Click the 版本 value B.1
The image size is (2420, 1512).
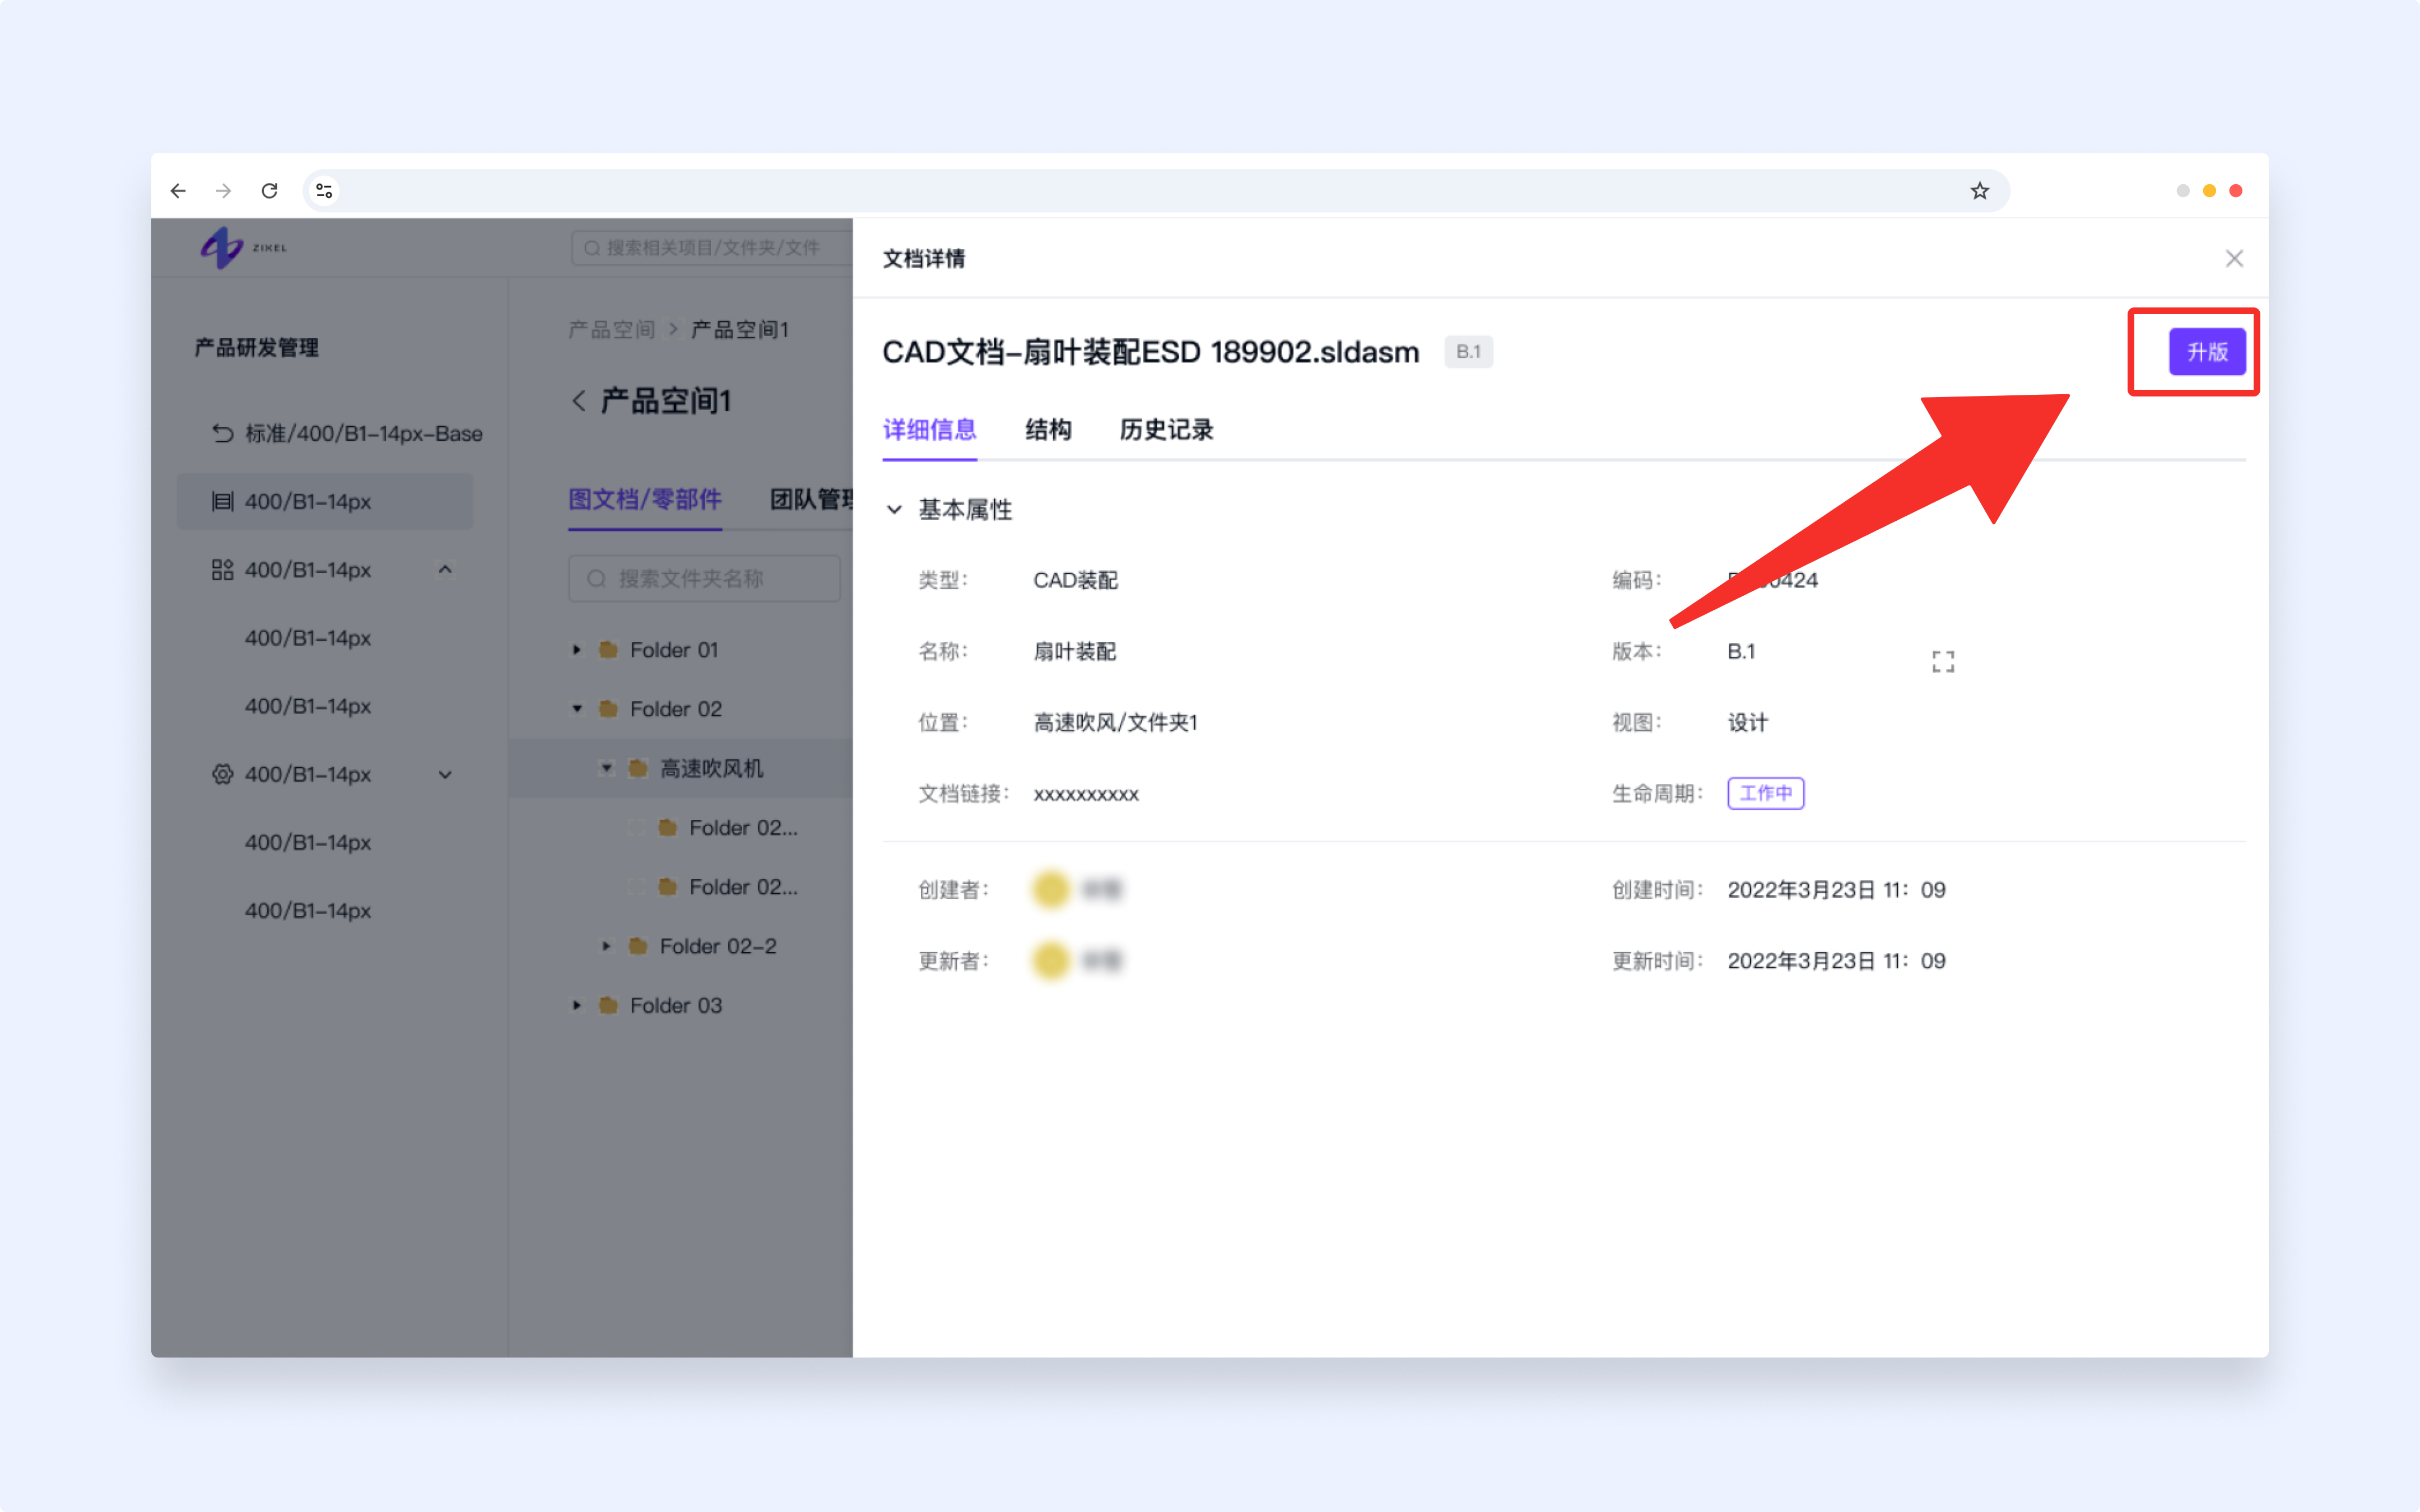point(1741,651)
